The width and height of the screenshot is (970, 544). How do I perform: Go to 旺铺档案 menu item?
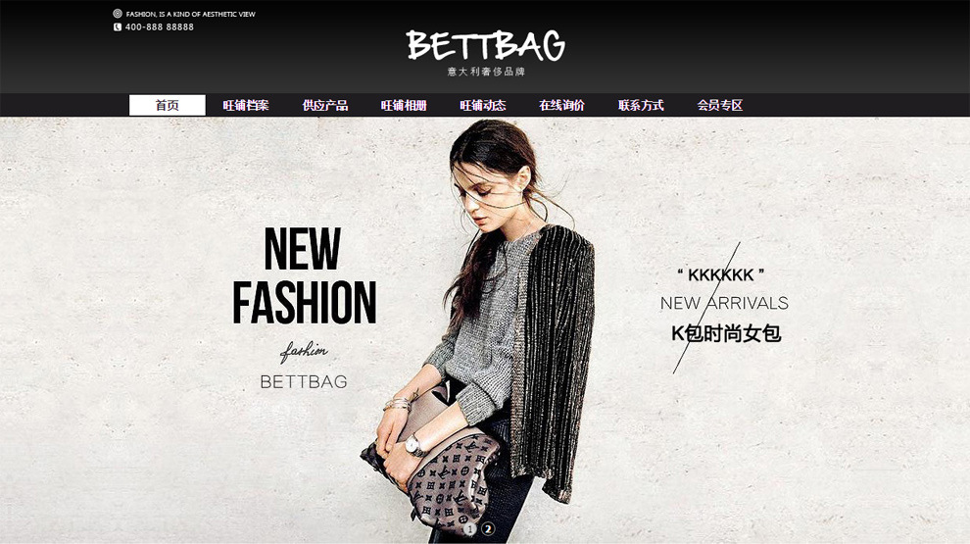(x=246, y=105)
